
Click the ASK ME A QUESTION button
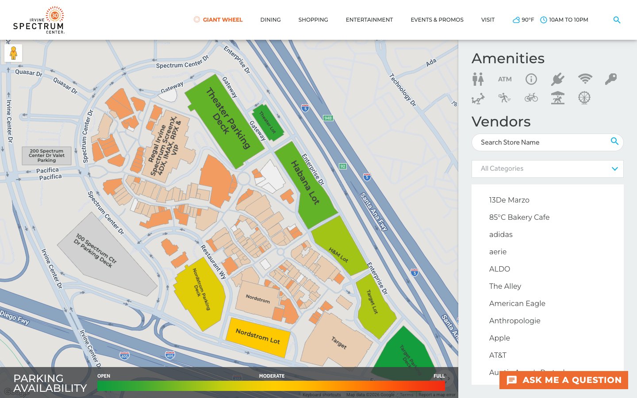tap(563, 380)
